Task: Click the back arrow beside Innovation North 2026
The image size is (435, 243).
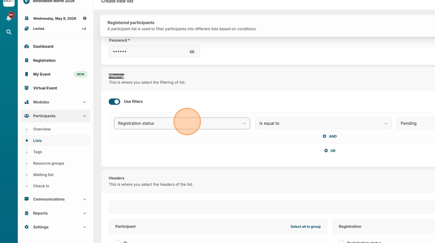Action: [x=26, y=2]
